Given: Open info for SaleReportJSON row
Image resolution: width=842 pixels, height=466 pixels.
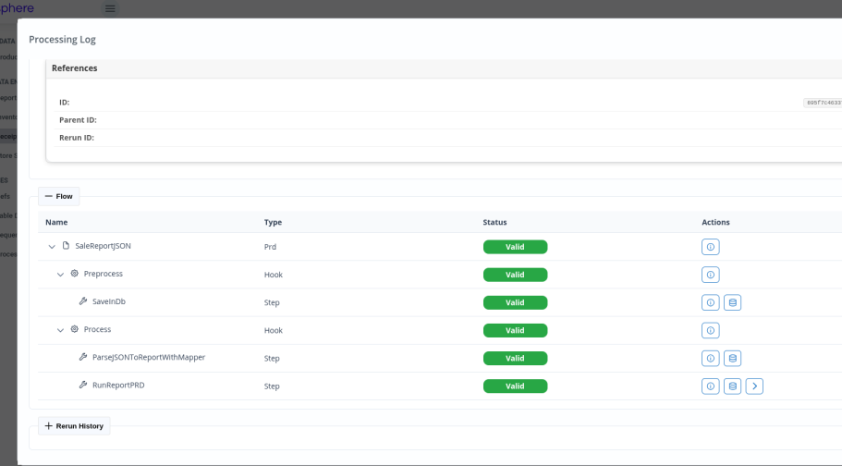Looking at the screenshot, I should click(x=710, y=247).
